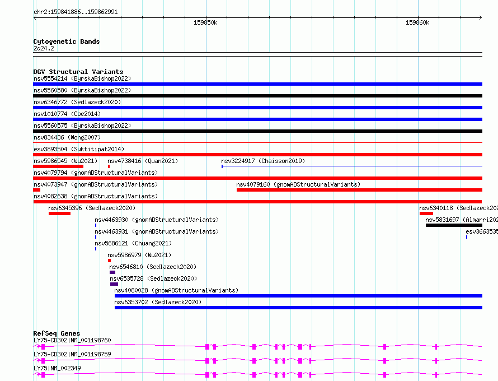Click the RefSeq Genes track title
Image resolution: width=498 pixels, height=381 pixels.
[x=57, y=333]
